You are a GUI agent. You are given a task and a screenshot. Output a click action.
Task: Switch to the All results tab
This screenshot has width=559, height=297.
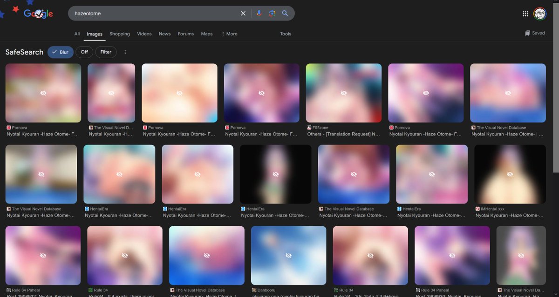coord(77,34)
